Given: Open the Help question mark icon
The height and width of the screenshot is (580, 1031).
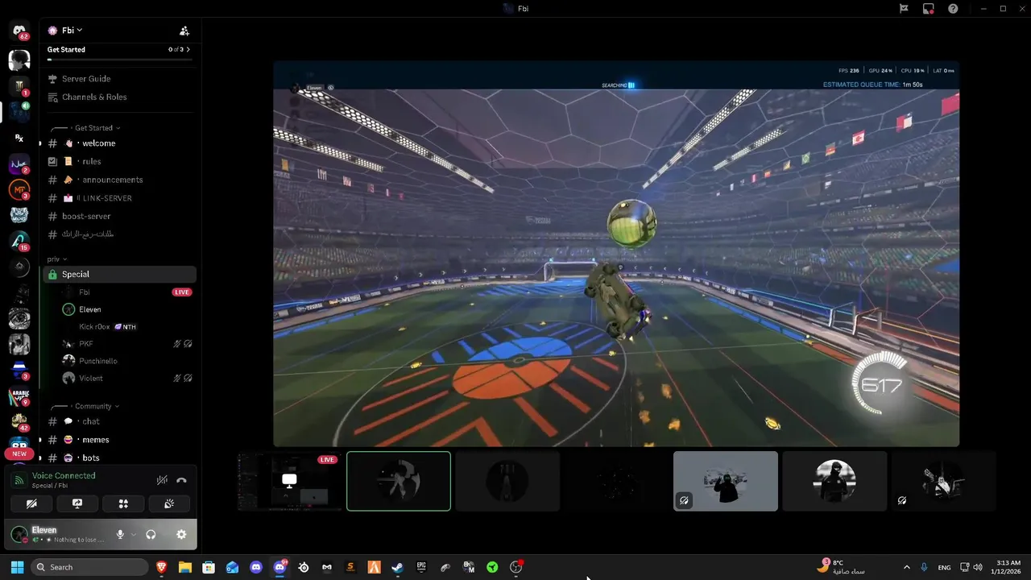Looking at the screenshot, I should click(954, 9).
